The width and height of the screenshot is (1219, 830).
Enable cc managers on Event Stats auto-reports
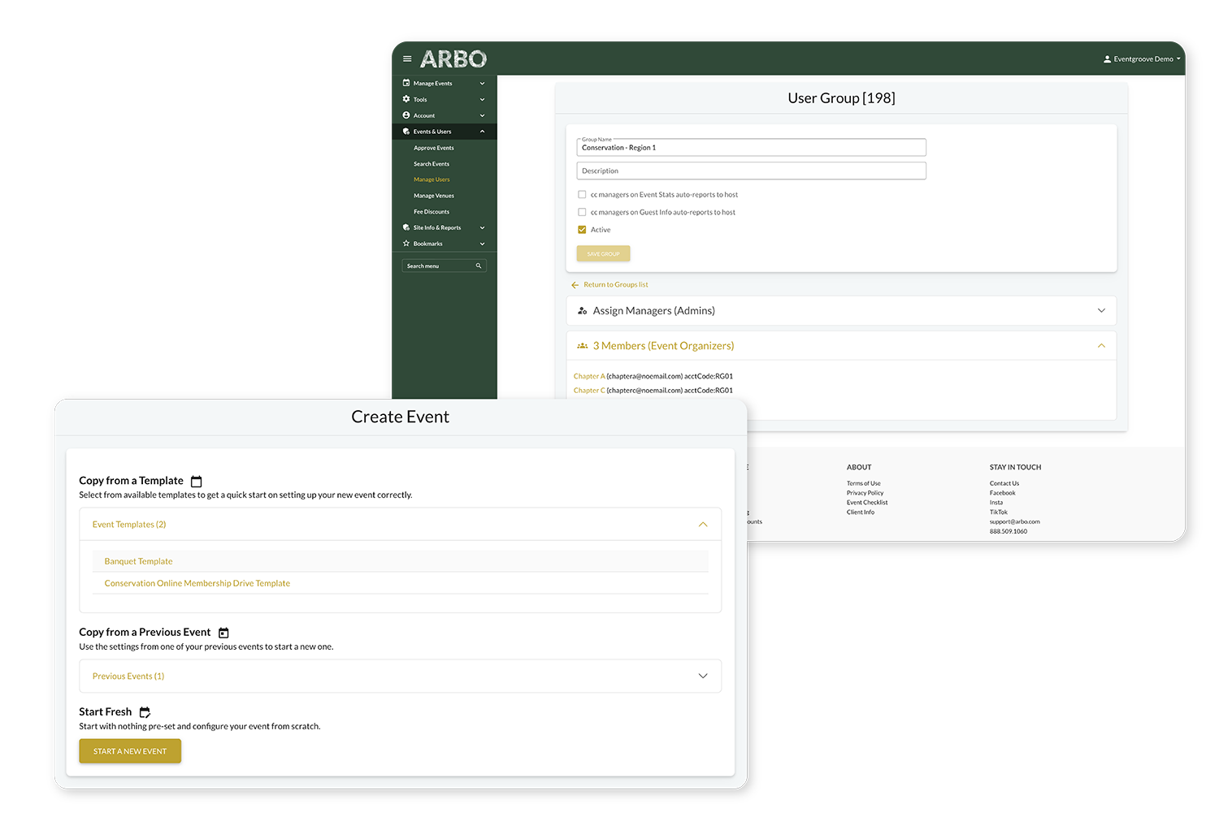[x=582, y=195]
